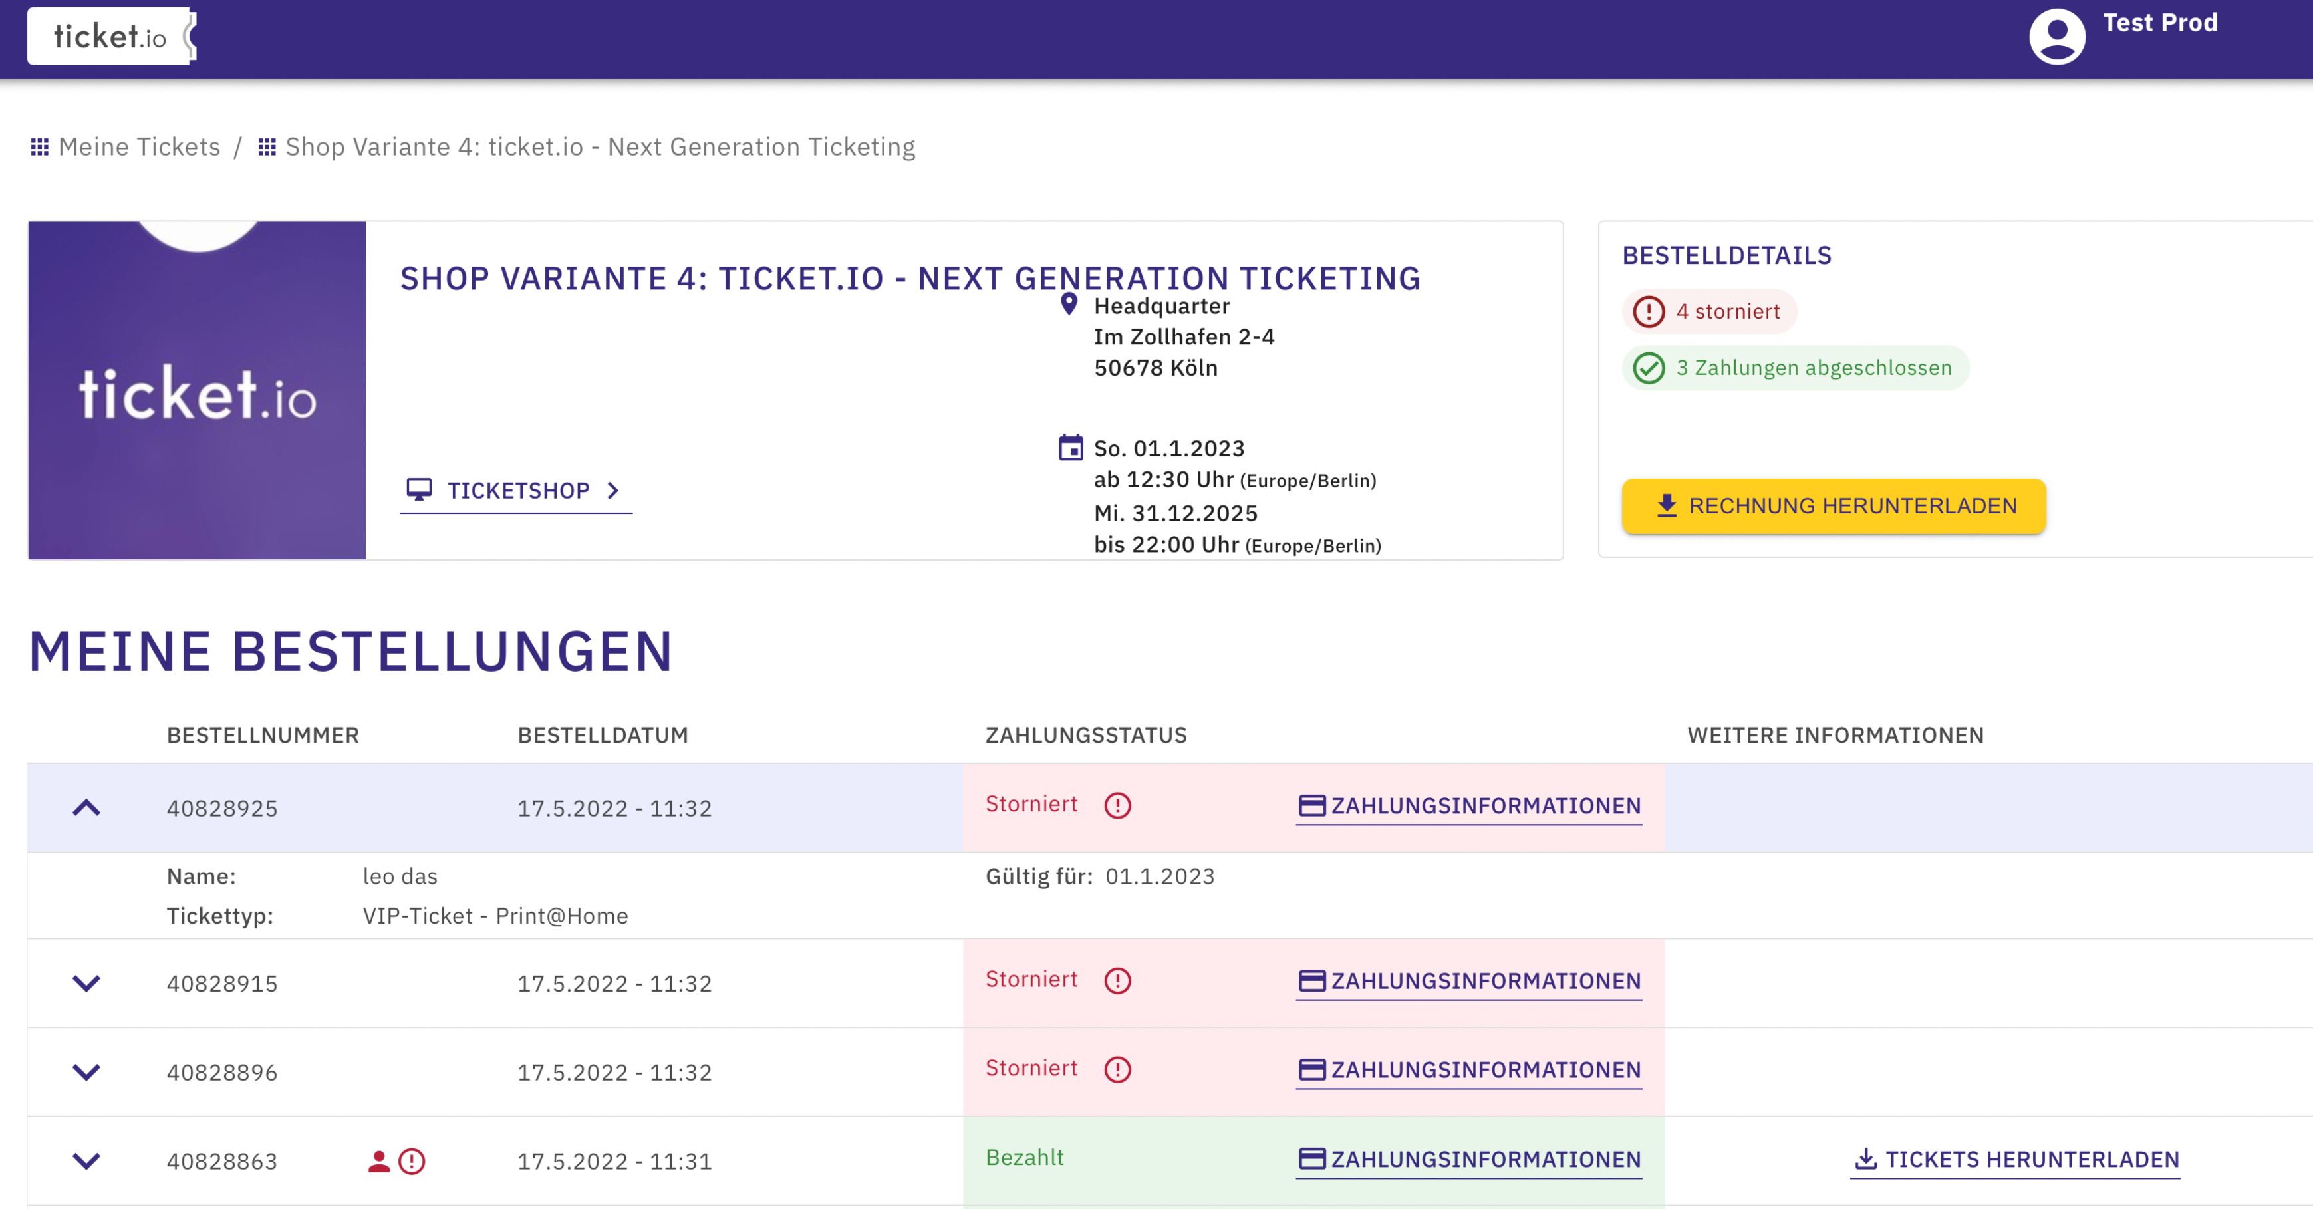
Task: Collapse order 40828925 row
Action: click(86, 808)
